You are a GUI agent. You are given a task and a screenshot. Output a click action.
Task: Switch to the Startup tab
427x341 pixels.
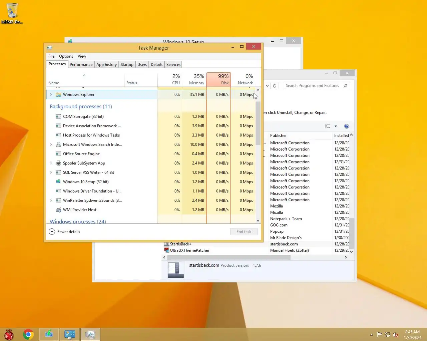click(127, 65)
